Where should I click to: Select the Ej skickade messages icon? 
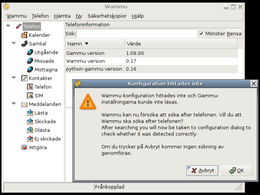click(30, 139)
